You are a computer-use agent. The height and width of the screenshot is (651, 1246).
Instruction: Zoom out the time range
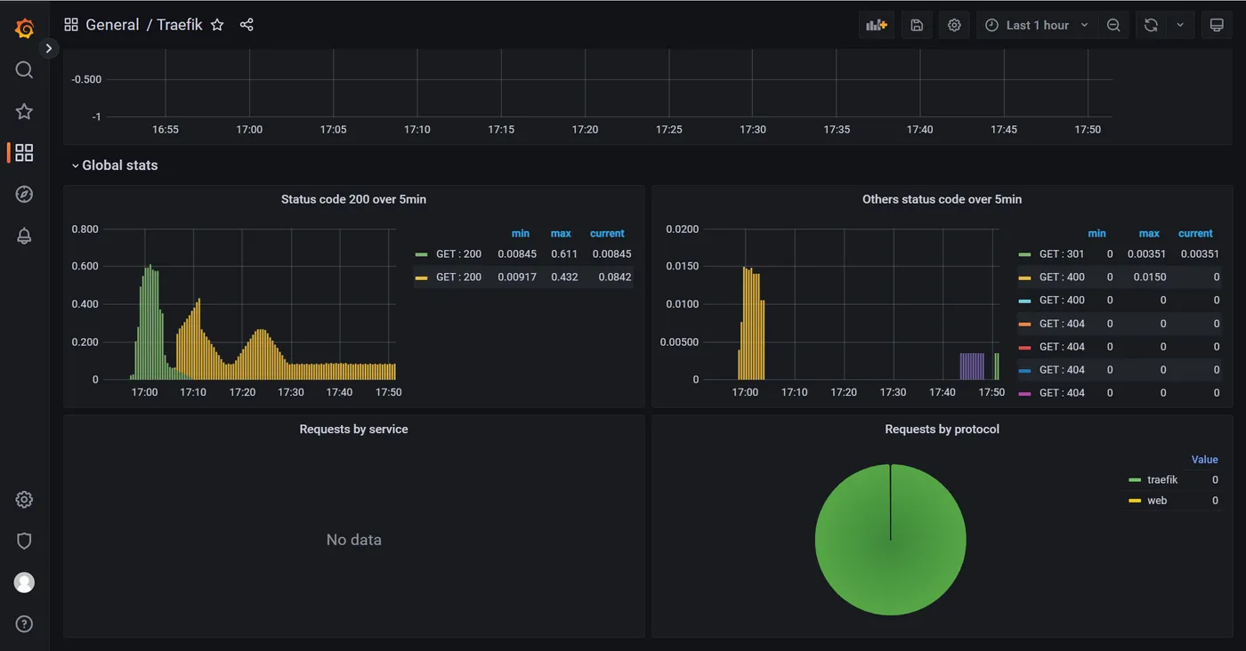[1113, 25]
